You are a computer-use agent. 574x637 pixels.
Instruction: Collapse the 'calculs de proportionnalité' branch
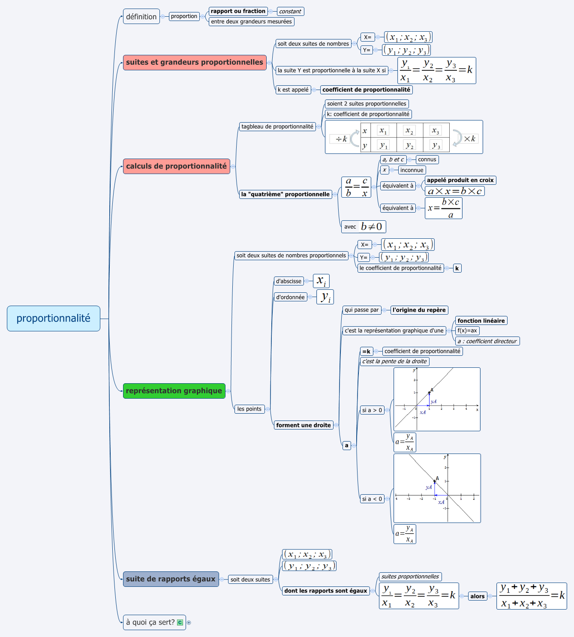233,166
